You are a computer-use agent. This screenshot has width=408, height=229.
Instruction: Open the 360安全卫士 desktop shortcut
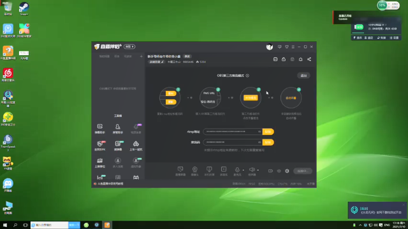8,119
